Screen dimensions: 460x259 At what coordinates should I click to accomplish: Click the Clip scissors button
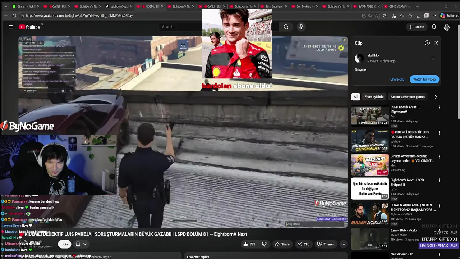(303, 244)
